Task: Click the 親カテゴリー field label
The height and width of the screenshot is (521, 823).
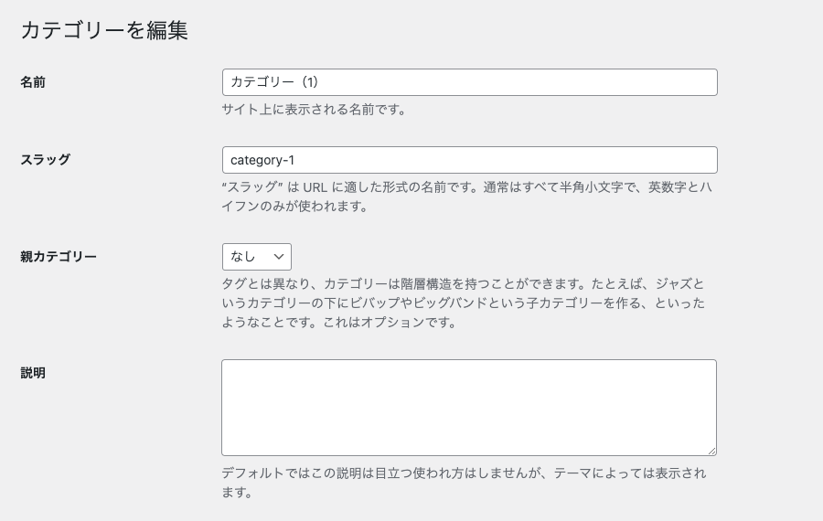Action: [59, 257]
